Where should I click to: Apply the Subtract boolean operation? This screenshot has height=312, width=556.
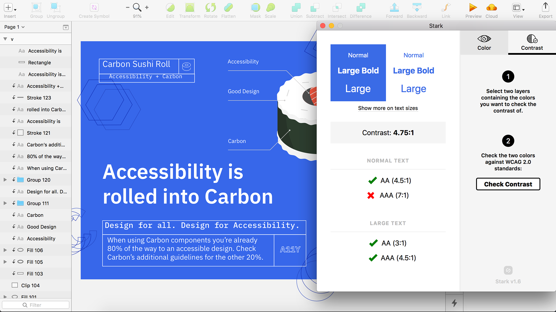tap(315, 8)
